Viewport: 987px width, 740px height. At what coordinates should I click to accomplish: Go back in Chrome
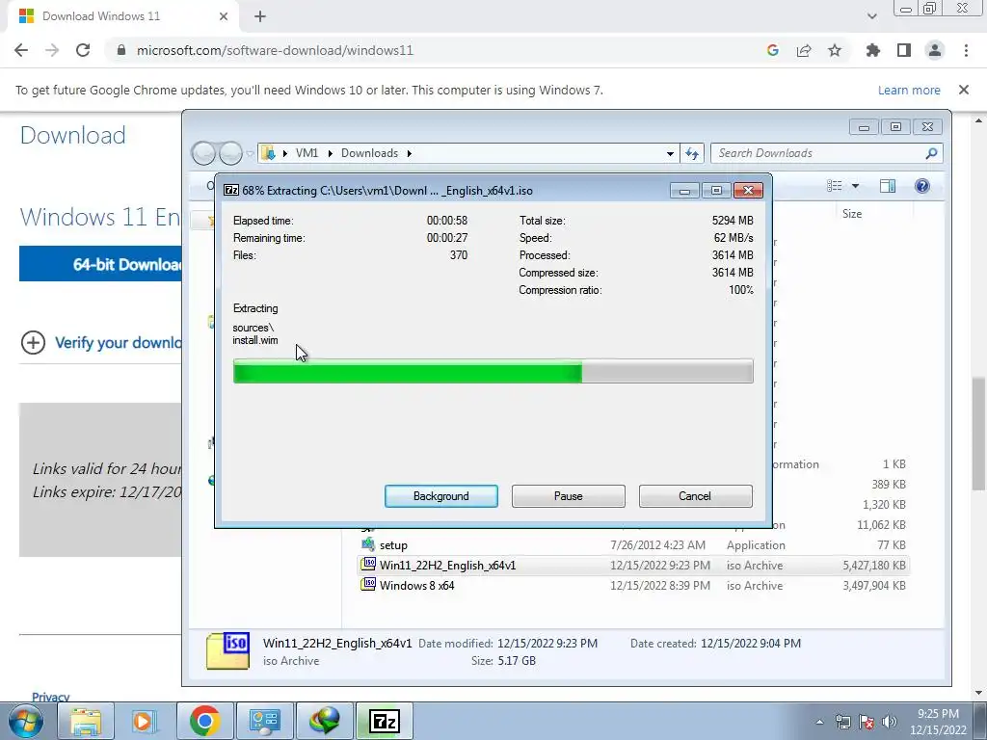(21, 50)
